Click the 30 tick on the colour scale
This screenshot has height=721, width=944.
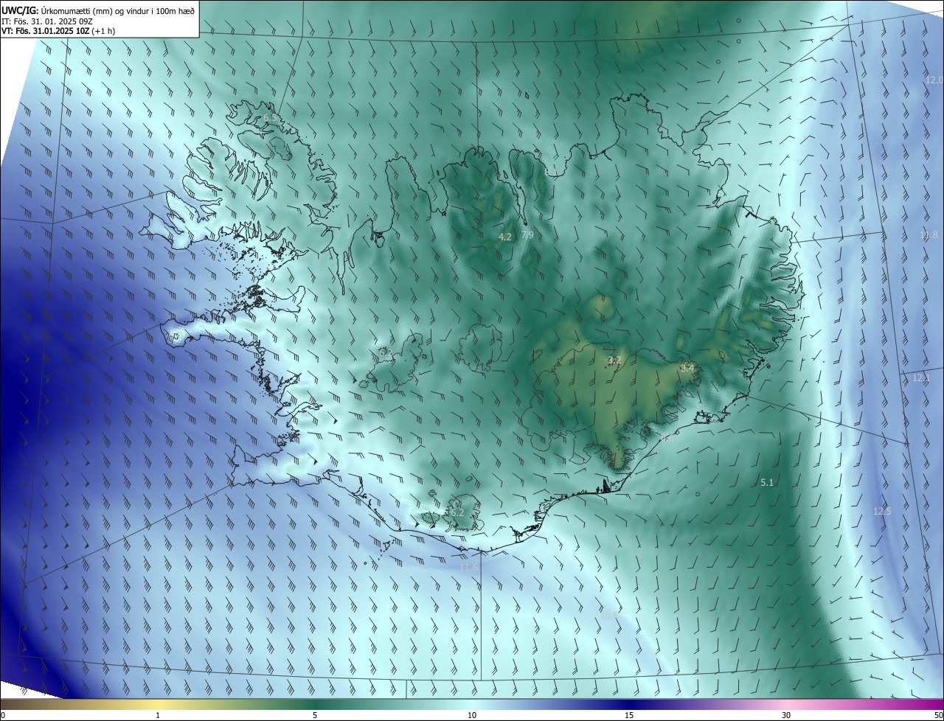[786, 715]
